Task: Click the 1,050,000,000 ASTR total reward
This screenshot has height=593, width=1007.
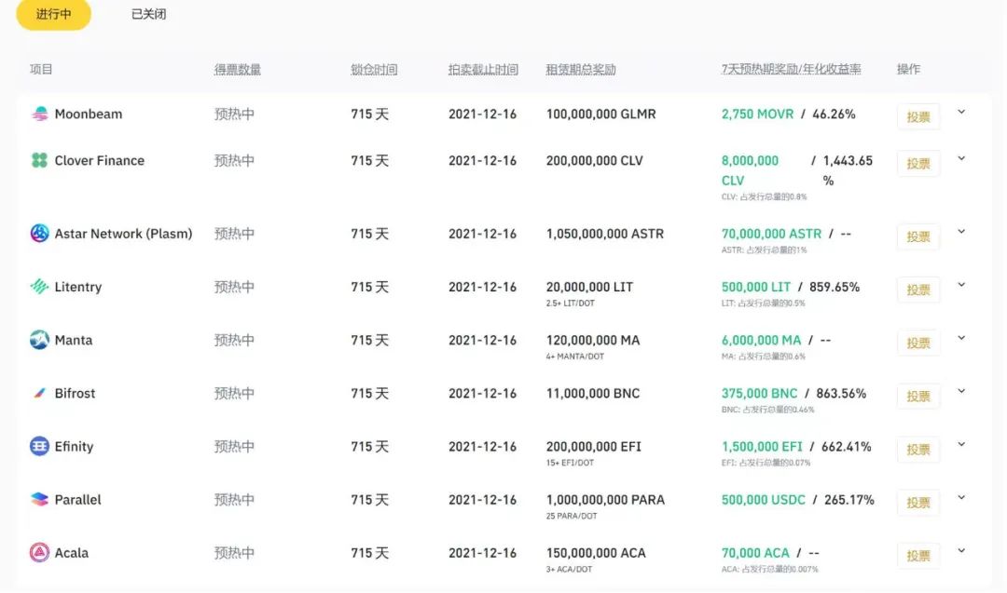Action: pos(605,234)
